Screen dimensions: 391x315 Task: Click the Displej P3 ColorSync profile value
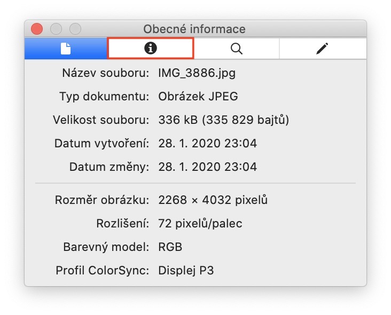(x=186, y=271)
